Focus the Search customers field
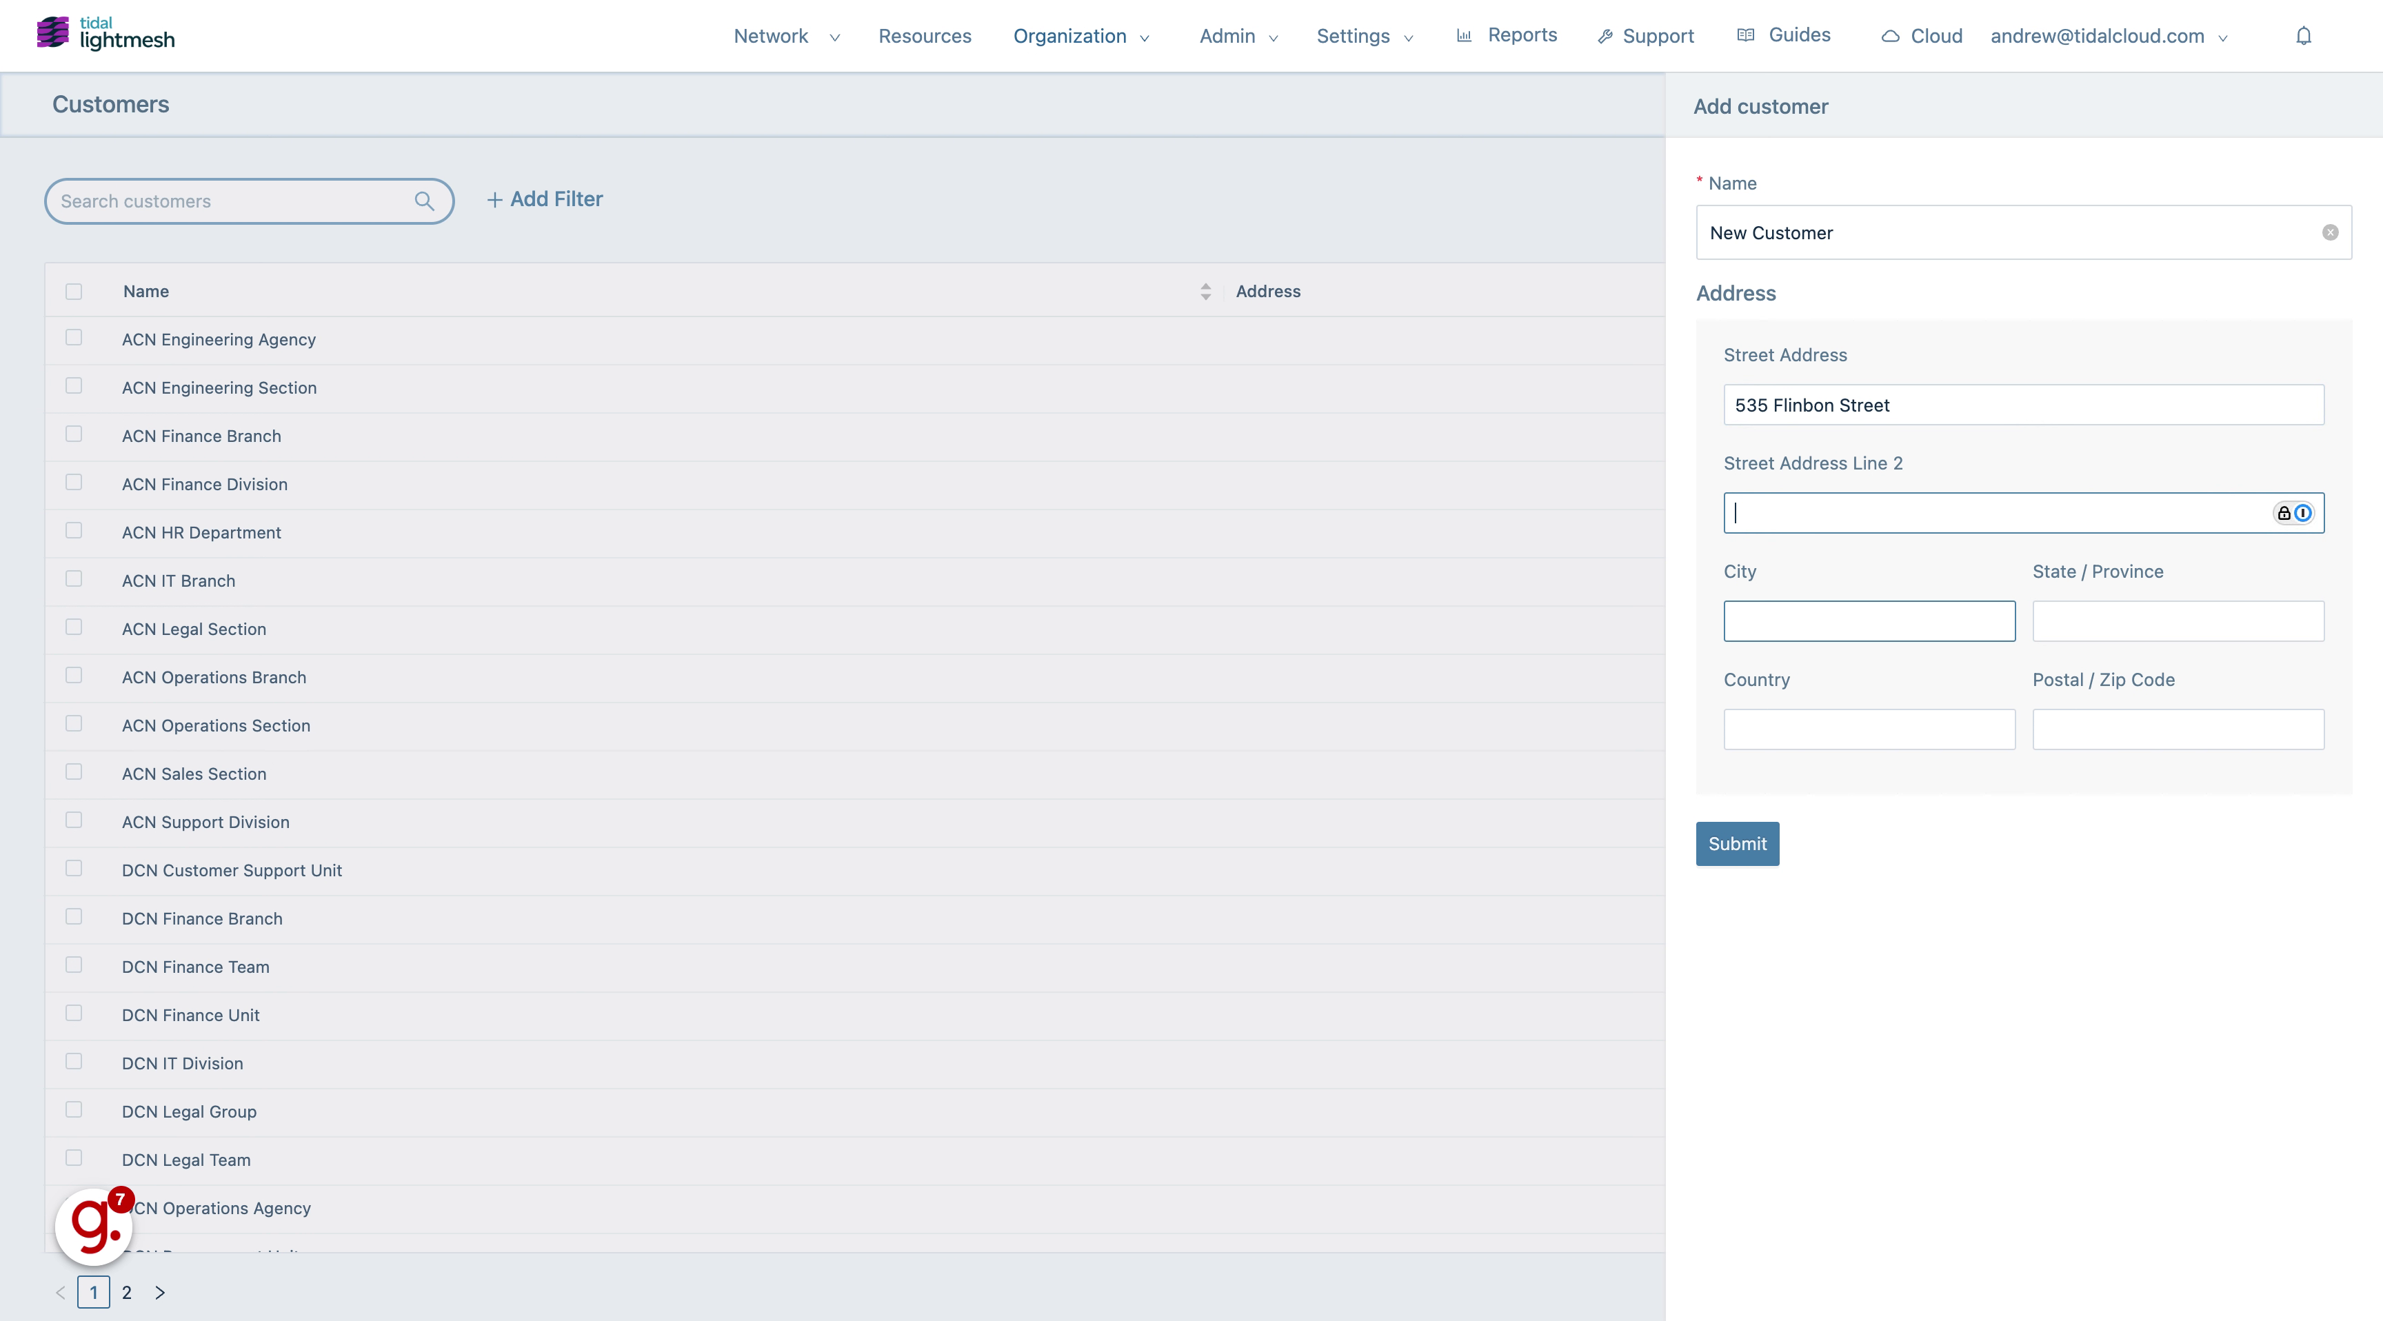This screenshot has height=1321, width=2383. 249,201
